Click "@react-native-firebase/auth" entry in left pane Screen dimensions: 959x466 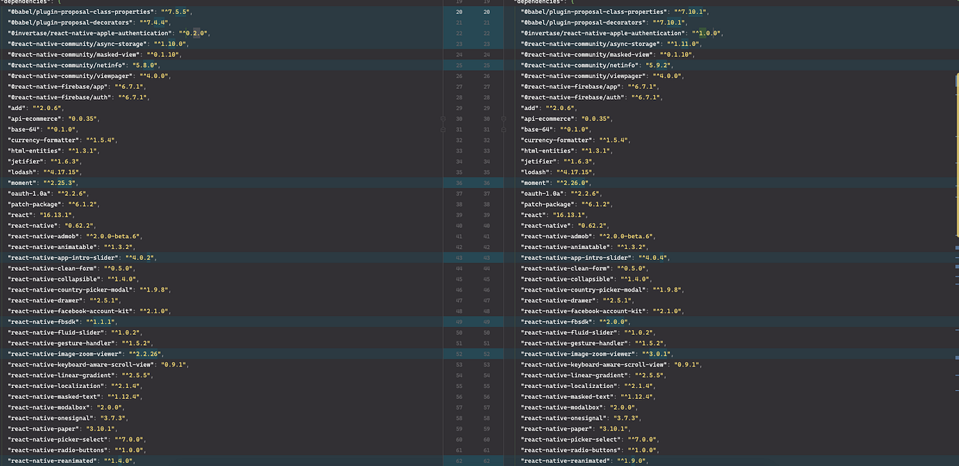click(x=78, y=97)
